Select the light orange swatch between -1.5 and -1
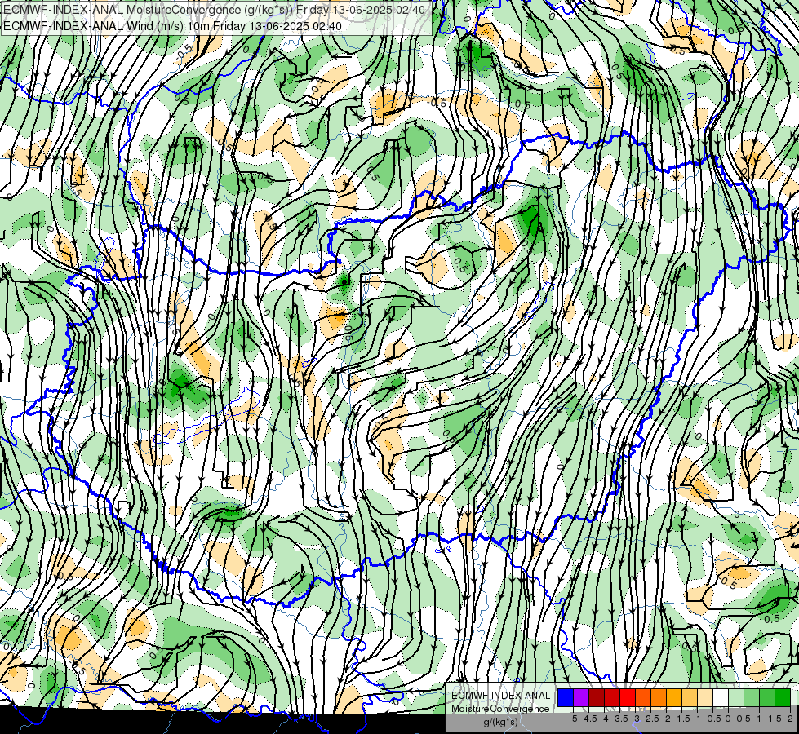 (x=690, y=698)
